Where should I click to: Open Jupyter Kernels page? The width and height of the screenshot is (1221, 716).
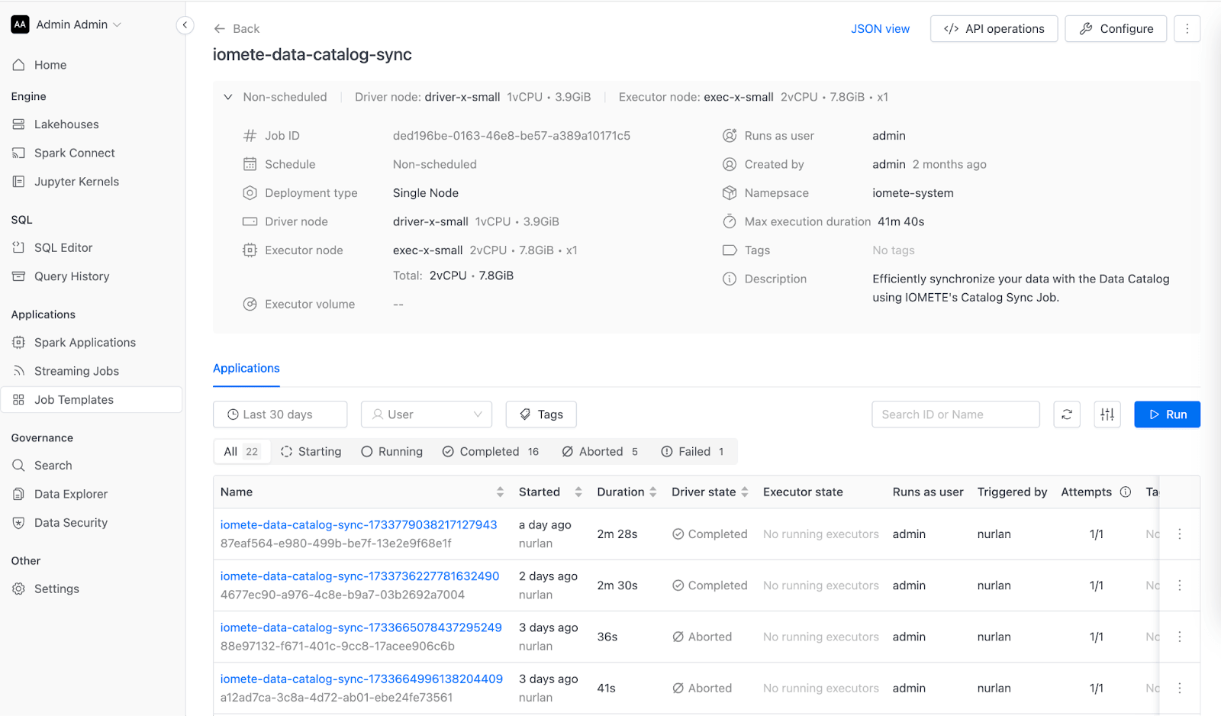coord(76,182)
